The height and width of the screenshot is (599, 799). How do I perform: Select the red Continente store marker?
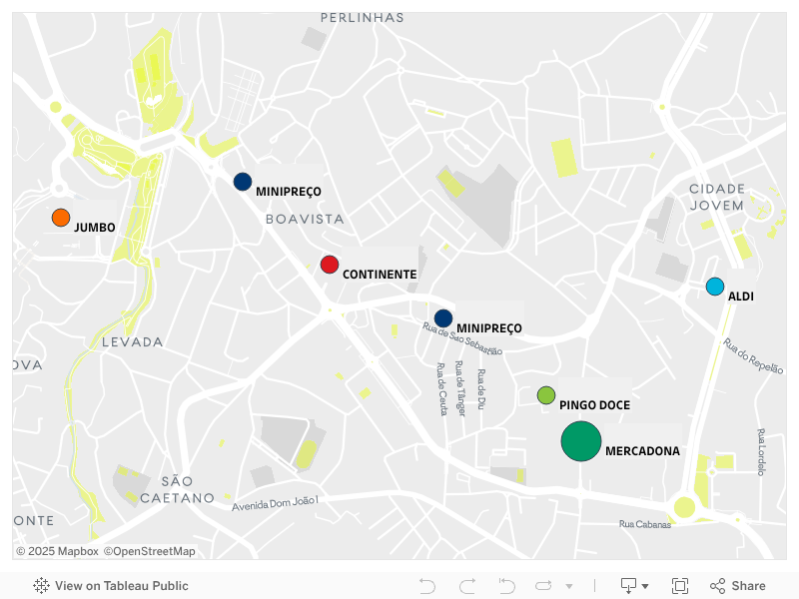click(x=330, y=265)
